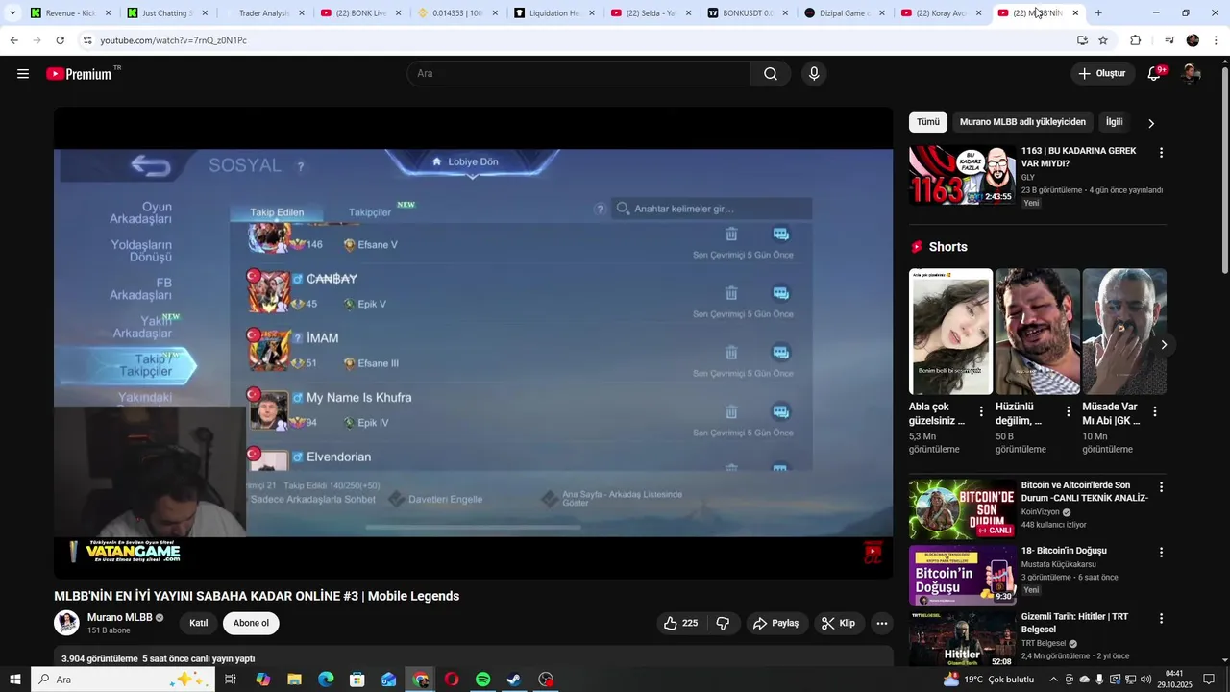Open Microsoft Edge from the taskbar
The image size is (1230, 692).
(x=326, y=680)
